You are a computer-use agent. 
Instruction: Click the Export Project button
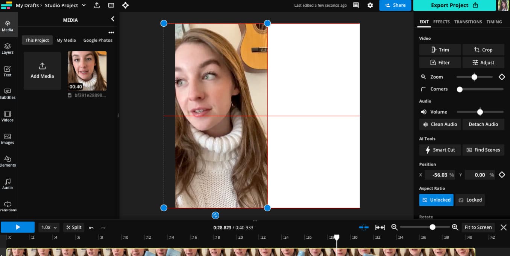point(454,5)
